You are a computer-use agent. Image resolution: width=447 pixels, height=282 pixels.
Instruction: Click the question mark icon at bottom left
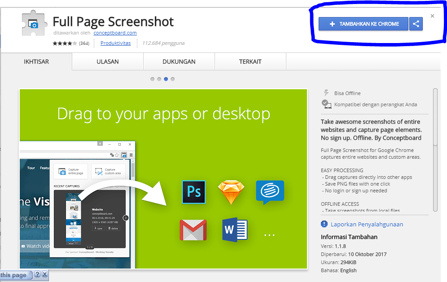(37, 274)
